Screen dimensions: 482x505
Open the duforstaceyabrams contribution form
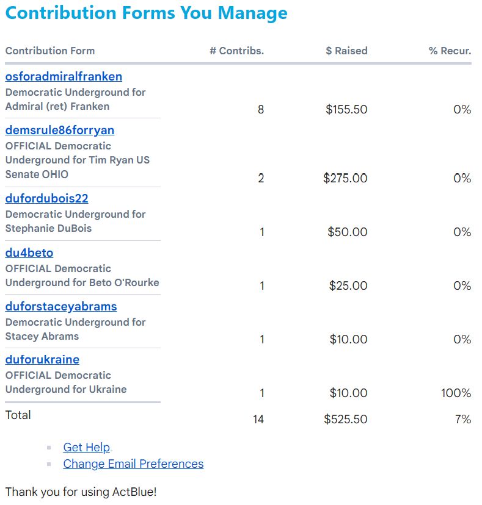click(61, 307)
